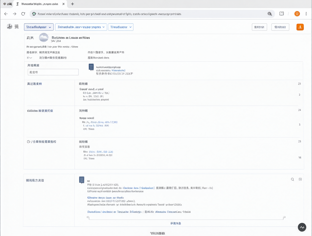
Task: Click the site logo icon at the top left of the page
Action: pyautogui.click(x=9, y=26)
